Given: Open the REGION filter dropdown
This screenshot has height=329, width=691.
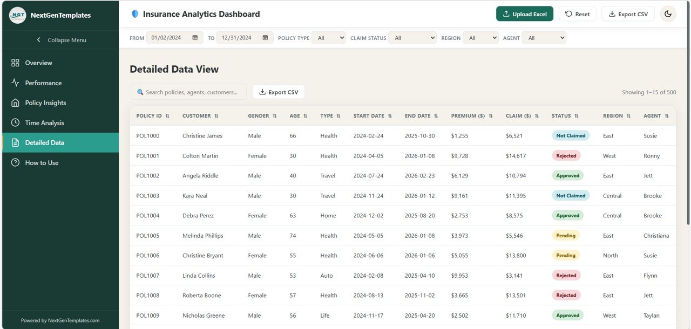Looking at the screenshot, I should [x=480, y=38].
